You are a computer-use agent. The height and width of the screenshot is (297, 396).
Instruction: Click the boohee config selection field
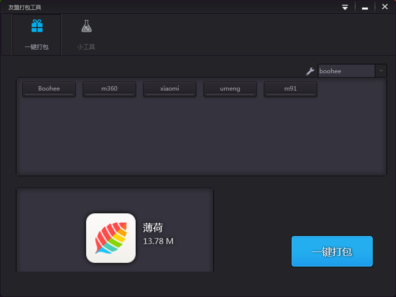pyautogui.click(x=346, y=71)
